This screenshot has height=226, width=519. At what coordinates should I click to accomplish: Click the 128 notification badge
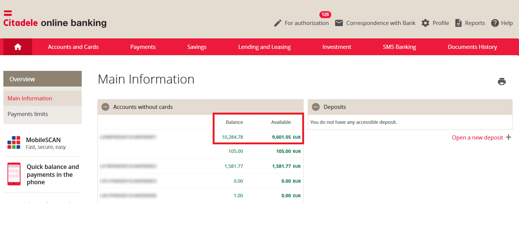[325, 14]
